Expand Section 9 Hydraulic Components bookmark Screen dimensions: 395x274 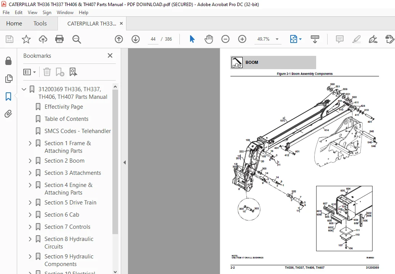30,257
